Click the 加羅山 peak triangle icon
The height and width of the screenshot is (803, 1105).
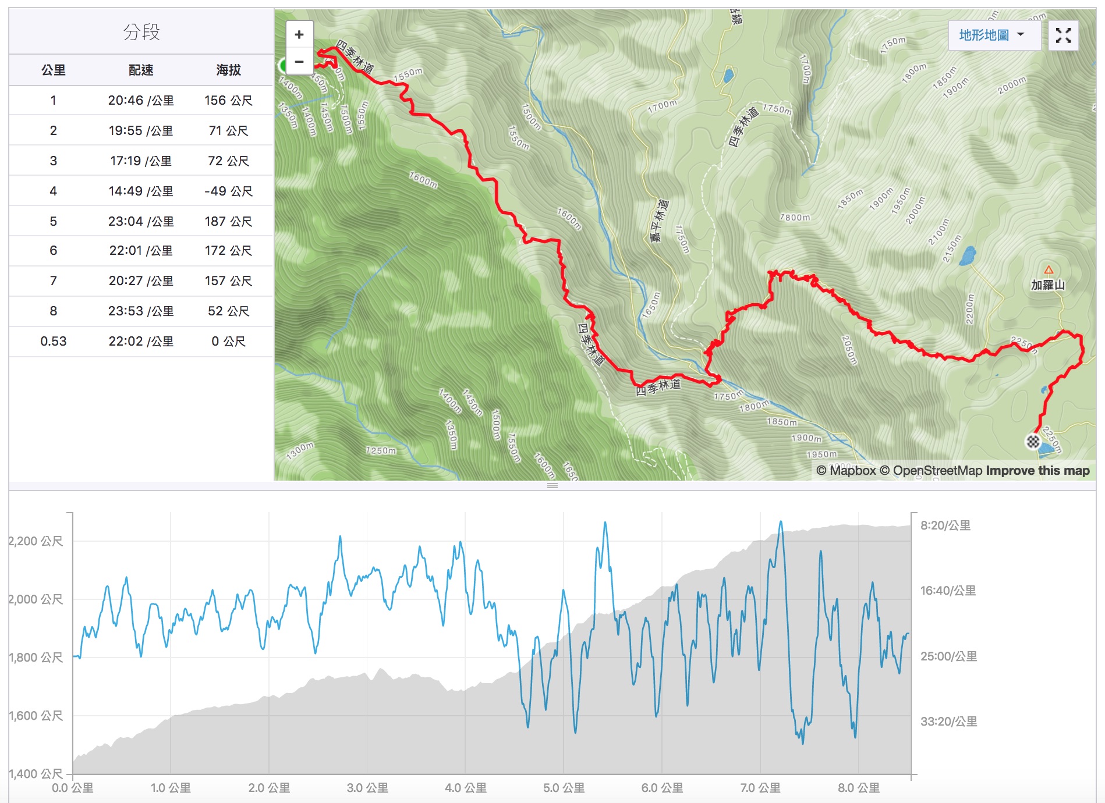(1049, 270)
